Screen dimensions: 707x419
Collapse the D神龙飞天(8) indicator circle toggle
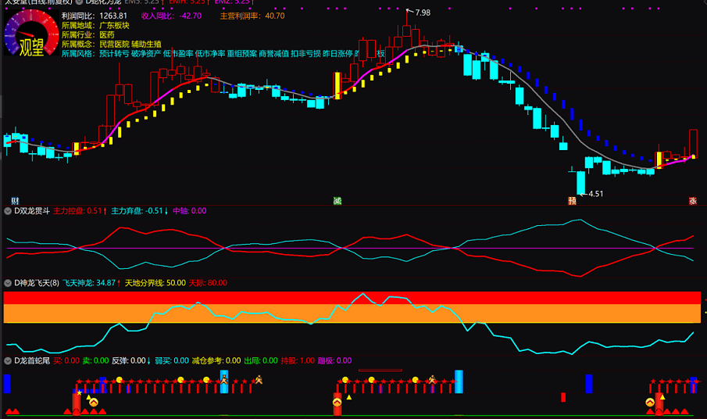tap(8, 283)
